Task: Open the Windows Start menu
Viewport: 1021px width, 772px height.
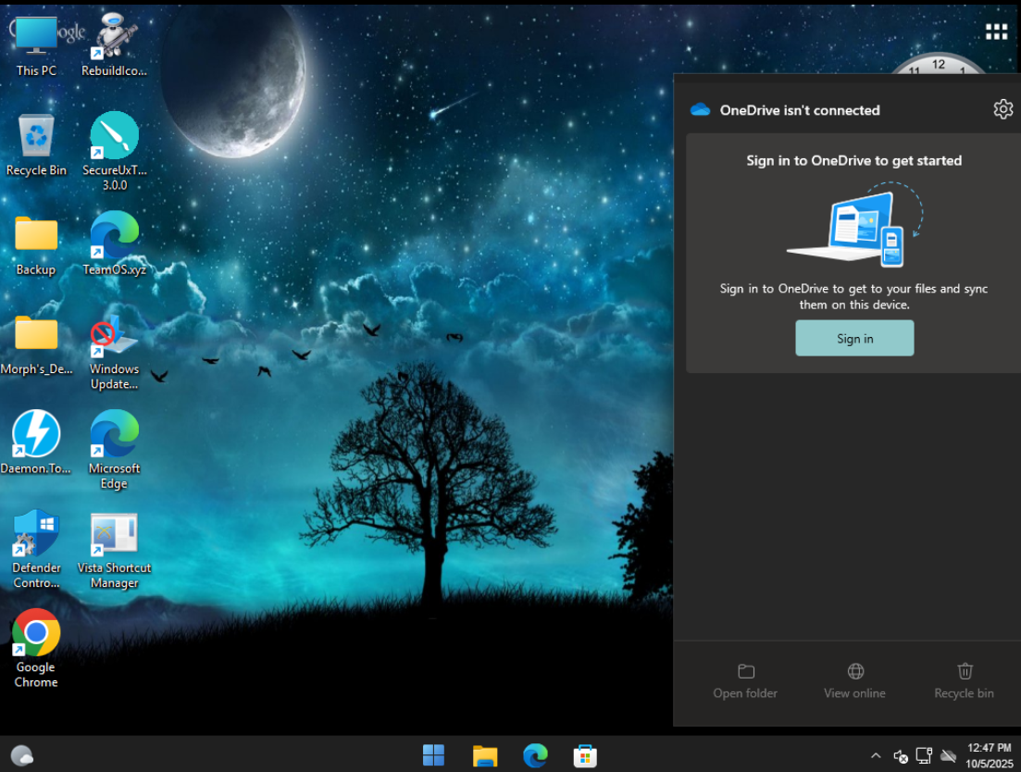Action: click(x=433, y=755)
